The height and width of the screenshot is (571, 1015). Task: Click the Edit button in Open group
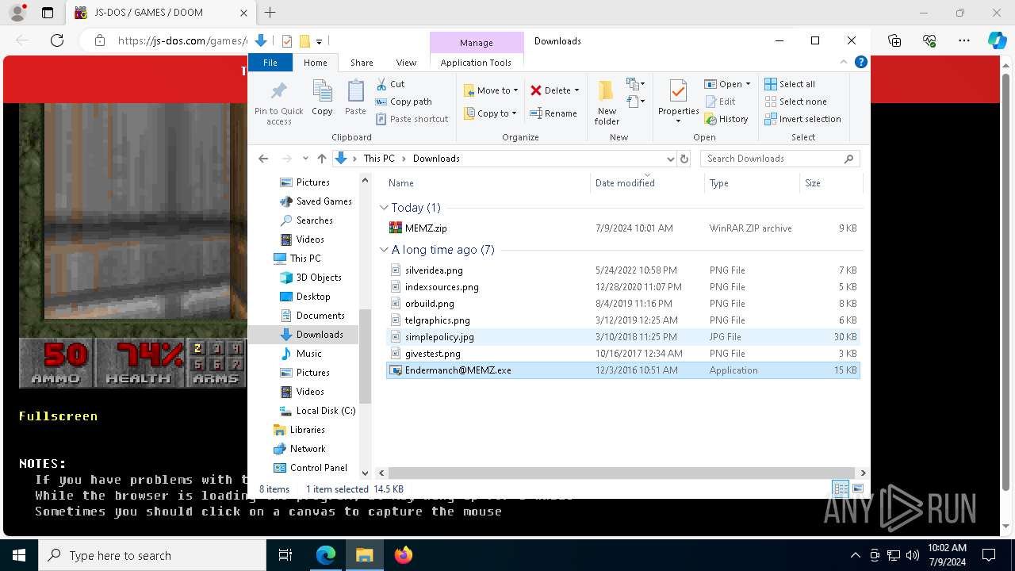tap(719, 102)
